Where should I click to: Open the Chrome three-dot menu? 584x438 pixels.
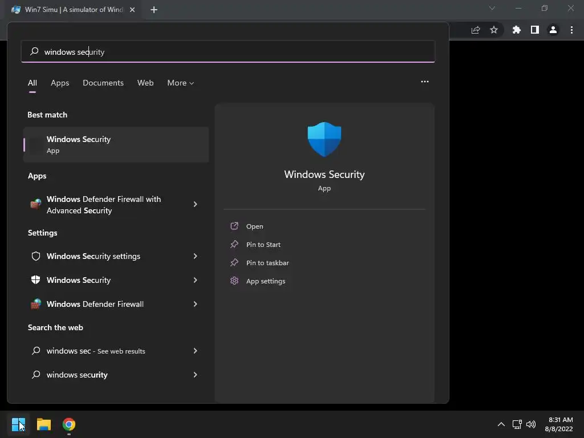[x=571, y=30]
